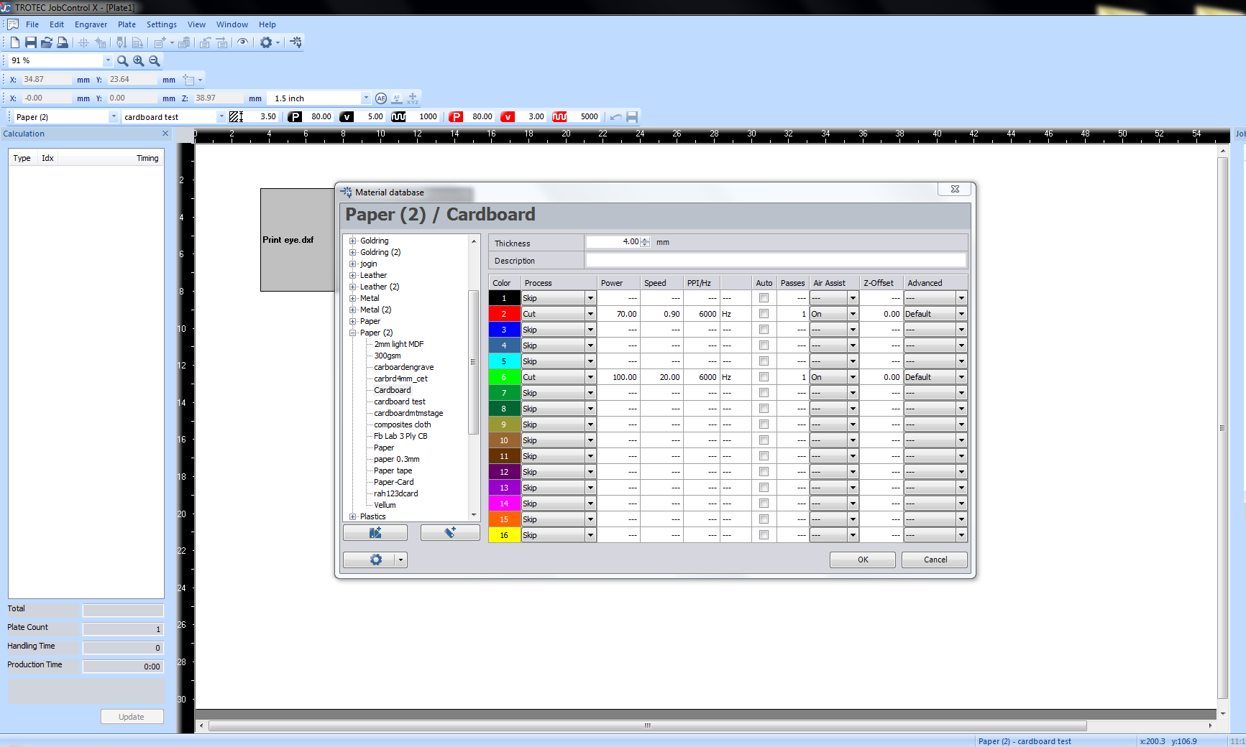Save the current plate

(31, 42)
